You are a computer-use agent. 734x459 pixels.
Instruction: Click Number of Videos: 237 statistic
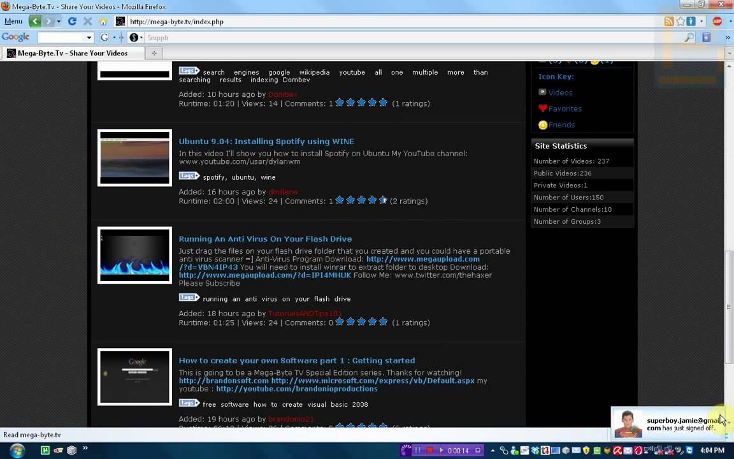tap(572, 161)
